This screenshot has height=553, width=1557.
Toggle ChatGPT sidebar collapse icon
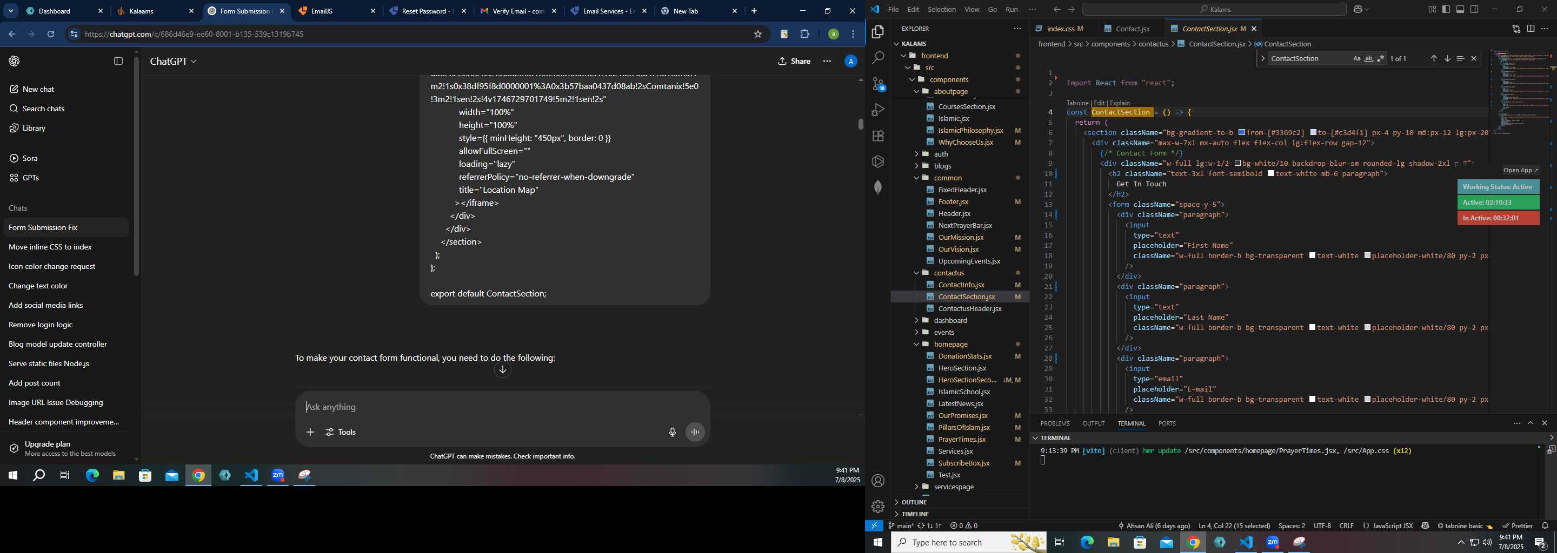pyautogui.click(x=118, y=61)
